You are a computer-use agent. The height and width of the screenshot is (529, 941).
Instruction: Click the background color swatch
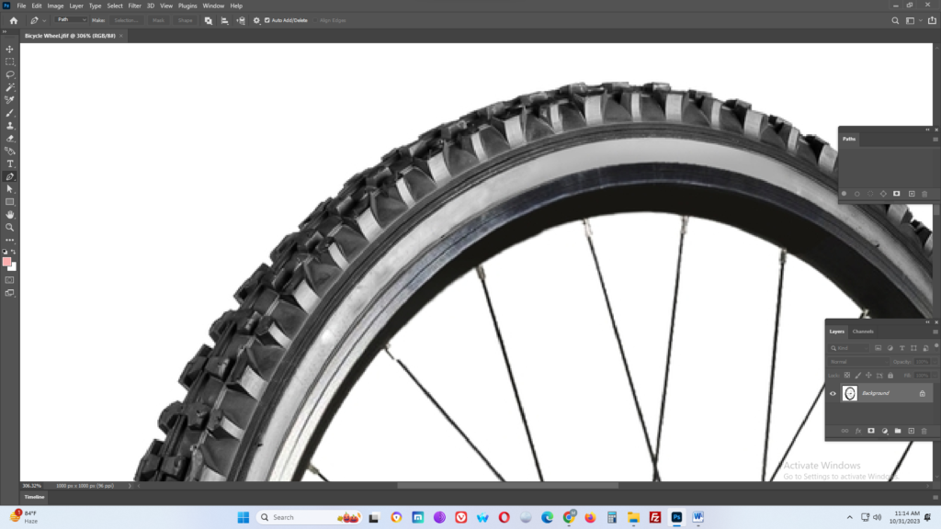[x=13, y=267]
